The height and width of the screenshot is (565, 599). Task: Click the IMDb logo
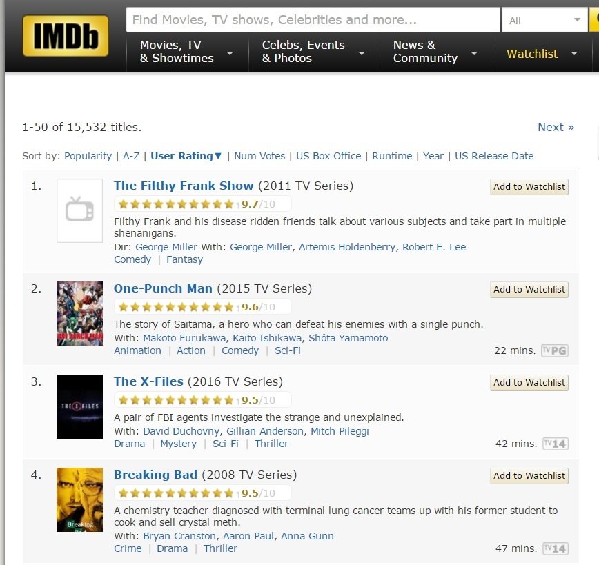coord(65,35)
